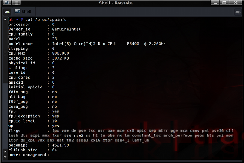Open the window menu icon in title bar

click(6, 3)
